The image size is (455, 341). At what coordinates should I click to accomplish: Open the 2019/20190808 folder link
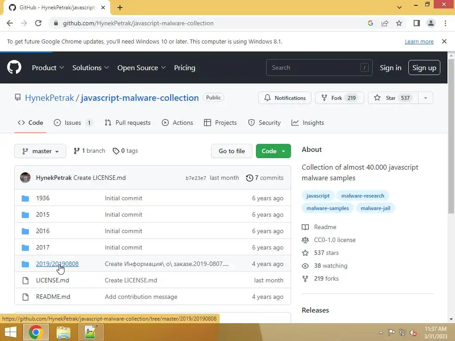point(57,264)
